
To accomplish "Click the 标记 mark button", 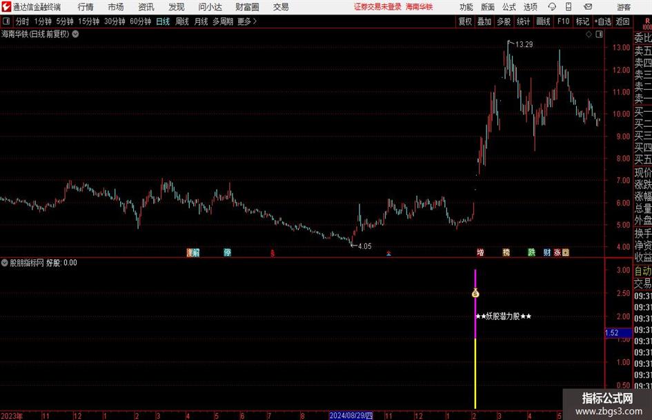I will [x=582, y=21].
